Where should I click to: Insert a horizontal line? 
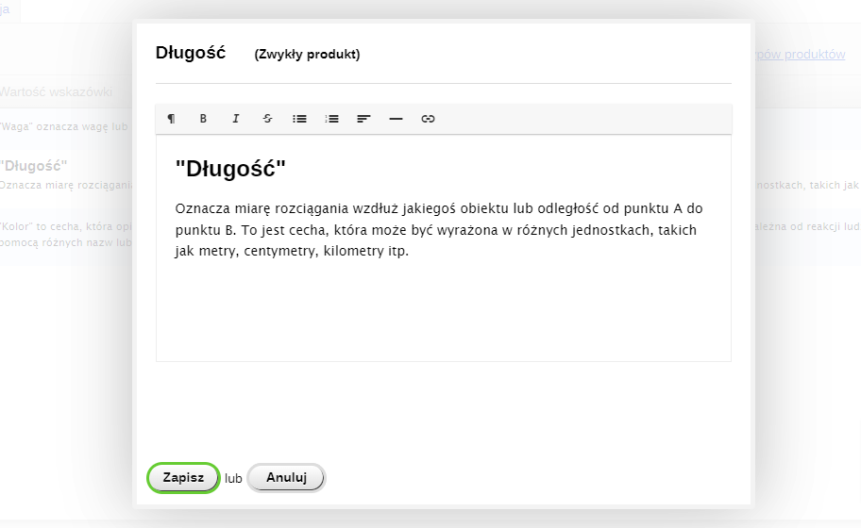(396, 119)
